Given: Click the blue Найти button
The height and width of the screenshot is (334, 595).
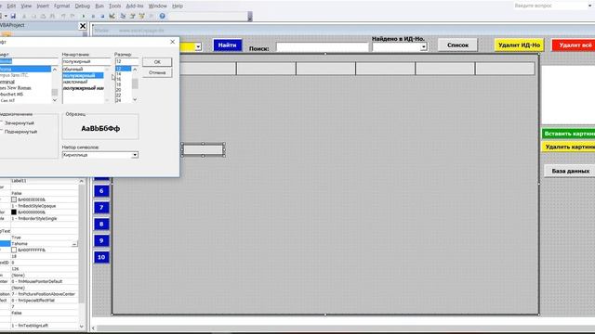Looking at the screenshot, I should (227, 45).
